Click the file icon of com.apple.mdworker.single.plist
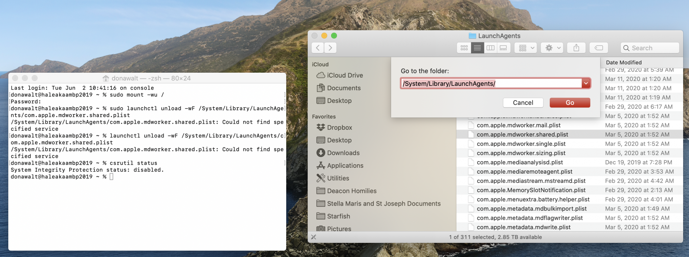The height and width of the screenshot is (257, 689). click(x=471, y=144)
